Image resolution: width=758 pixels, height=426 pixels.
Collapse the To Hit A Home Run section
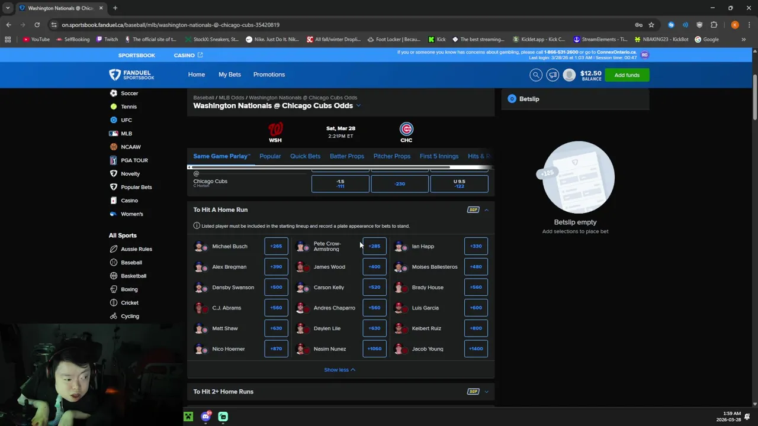[486, 209]
